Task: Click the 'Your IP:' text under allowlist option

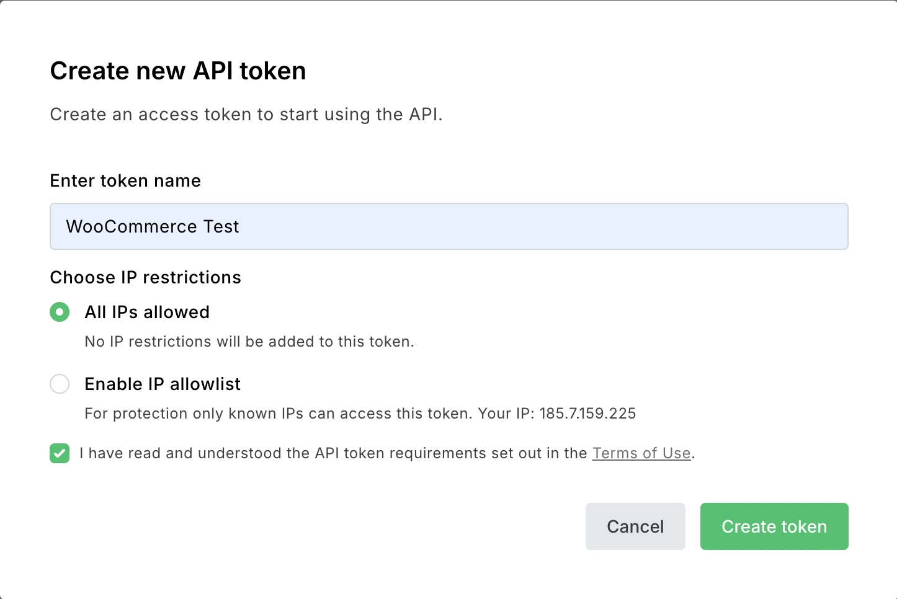Action: pos(506,414)
